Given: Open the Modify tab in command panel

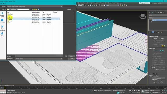Looking at the screenshot, I should [x=152, y=13].
